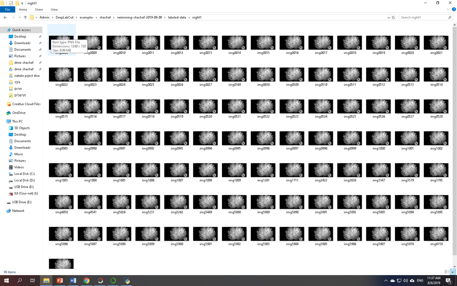This screenshot has height=286, width=457.
Task: Open the Creative Cloud Files folder
Action: coord(26,104)
